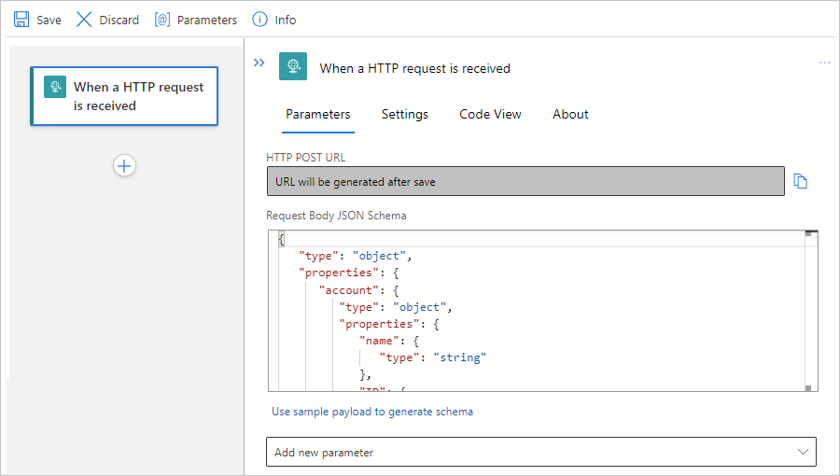Open the ellipsis menu of the panel

click(x=824, y=63)
